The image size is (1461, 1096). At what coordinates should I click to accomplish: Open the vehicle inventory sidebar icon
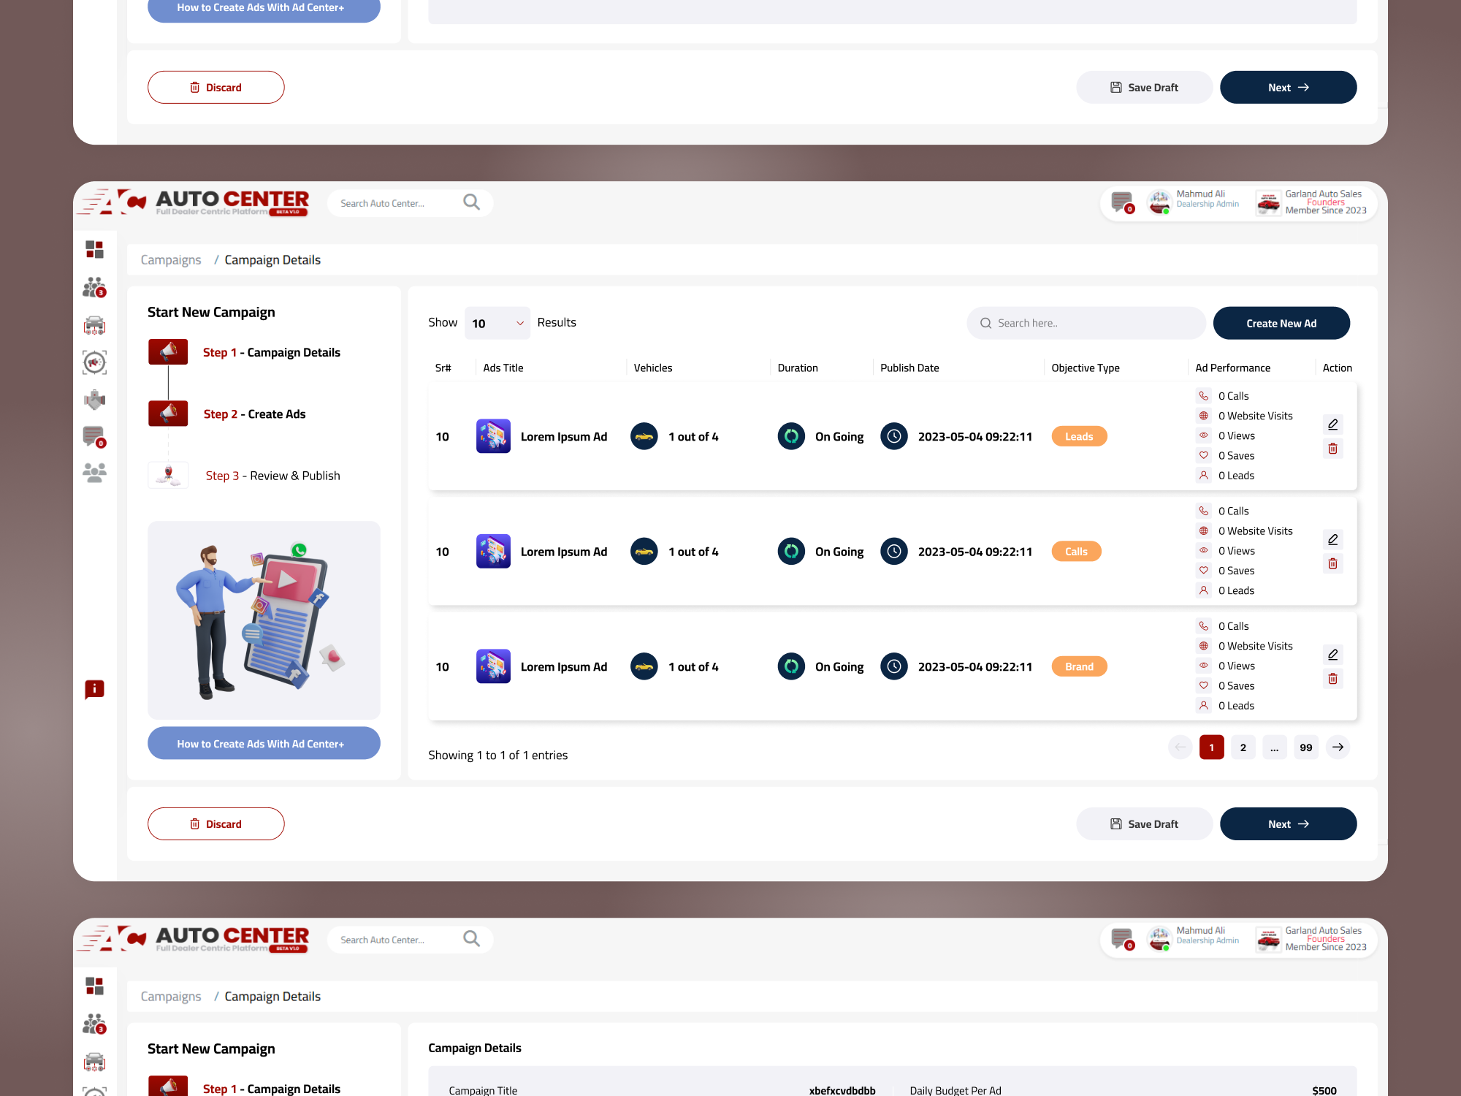94,325
